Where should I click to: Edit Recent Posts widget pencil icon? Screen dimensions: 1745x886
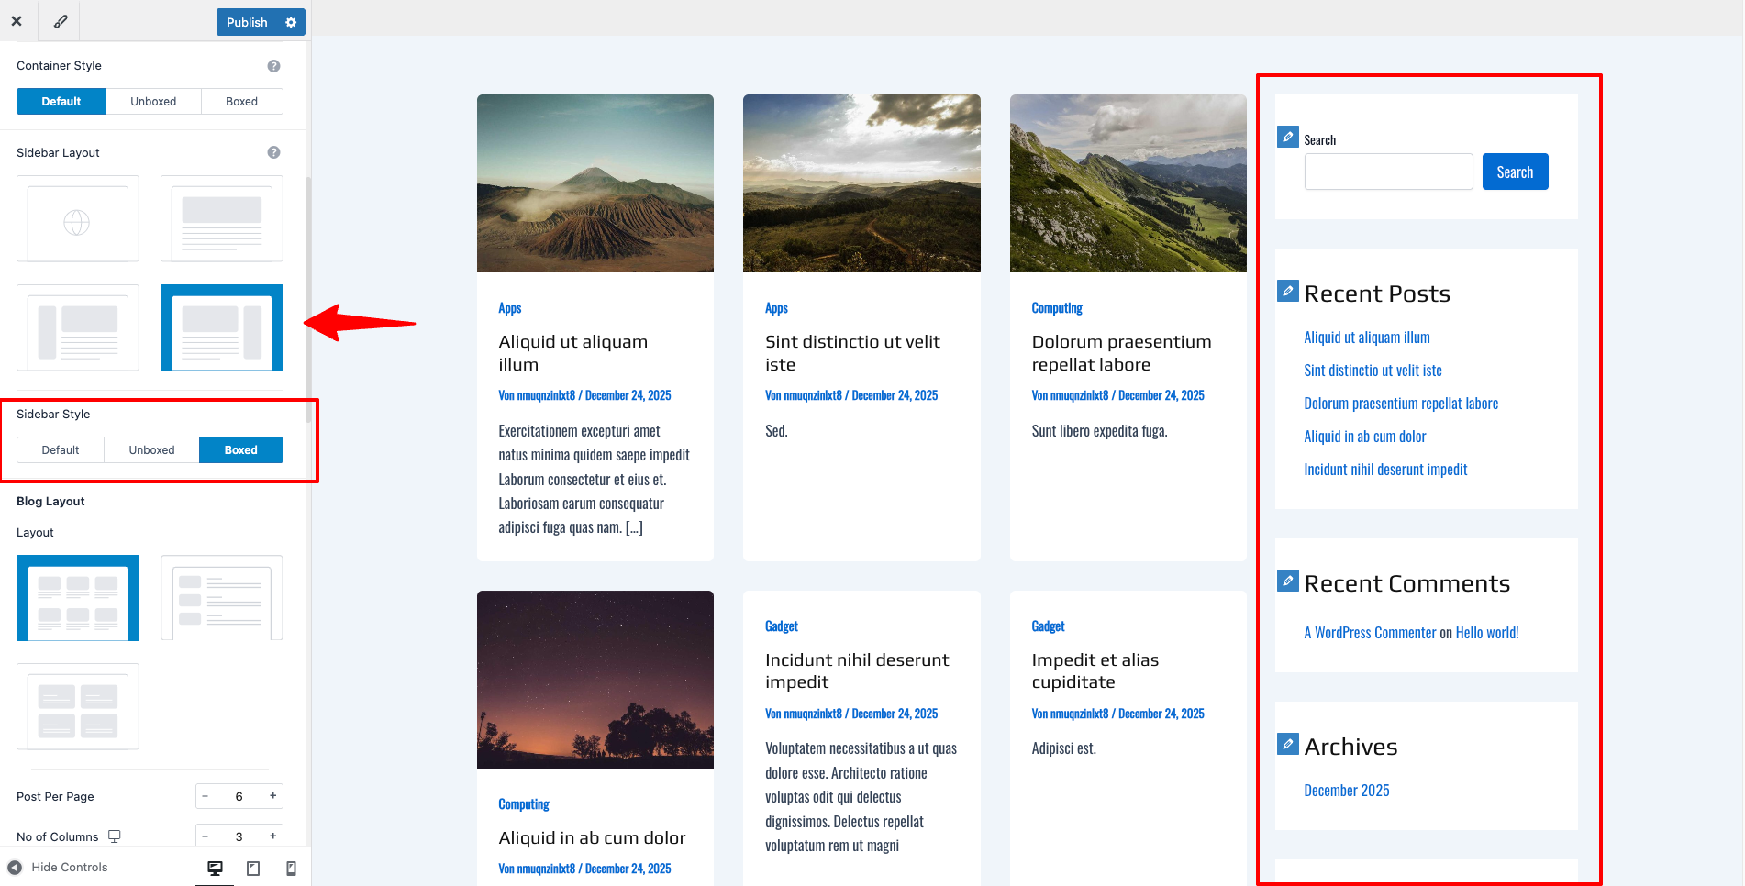click(1288, 291)
